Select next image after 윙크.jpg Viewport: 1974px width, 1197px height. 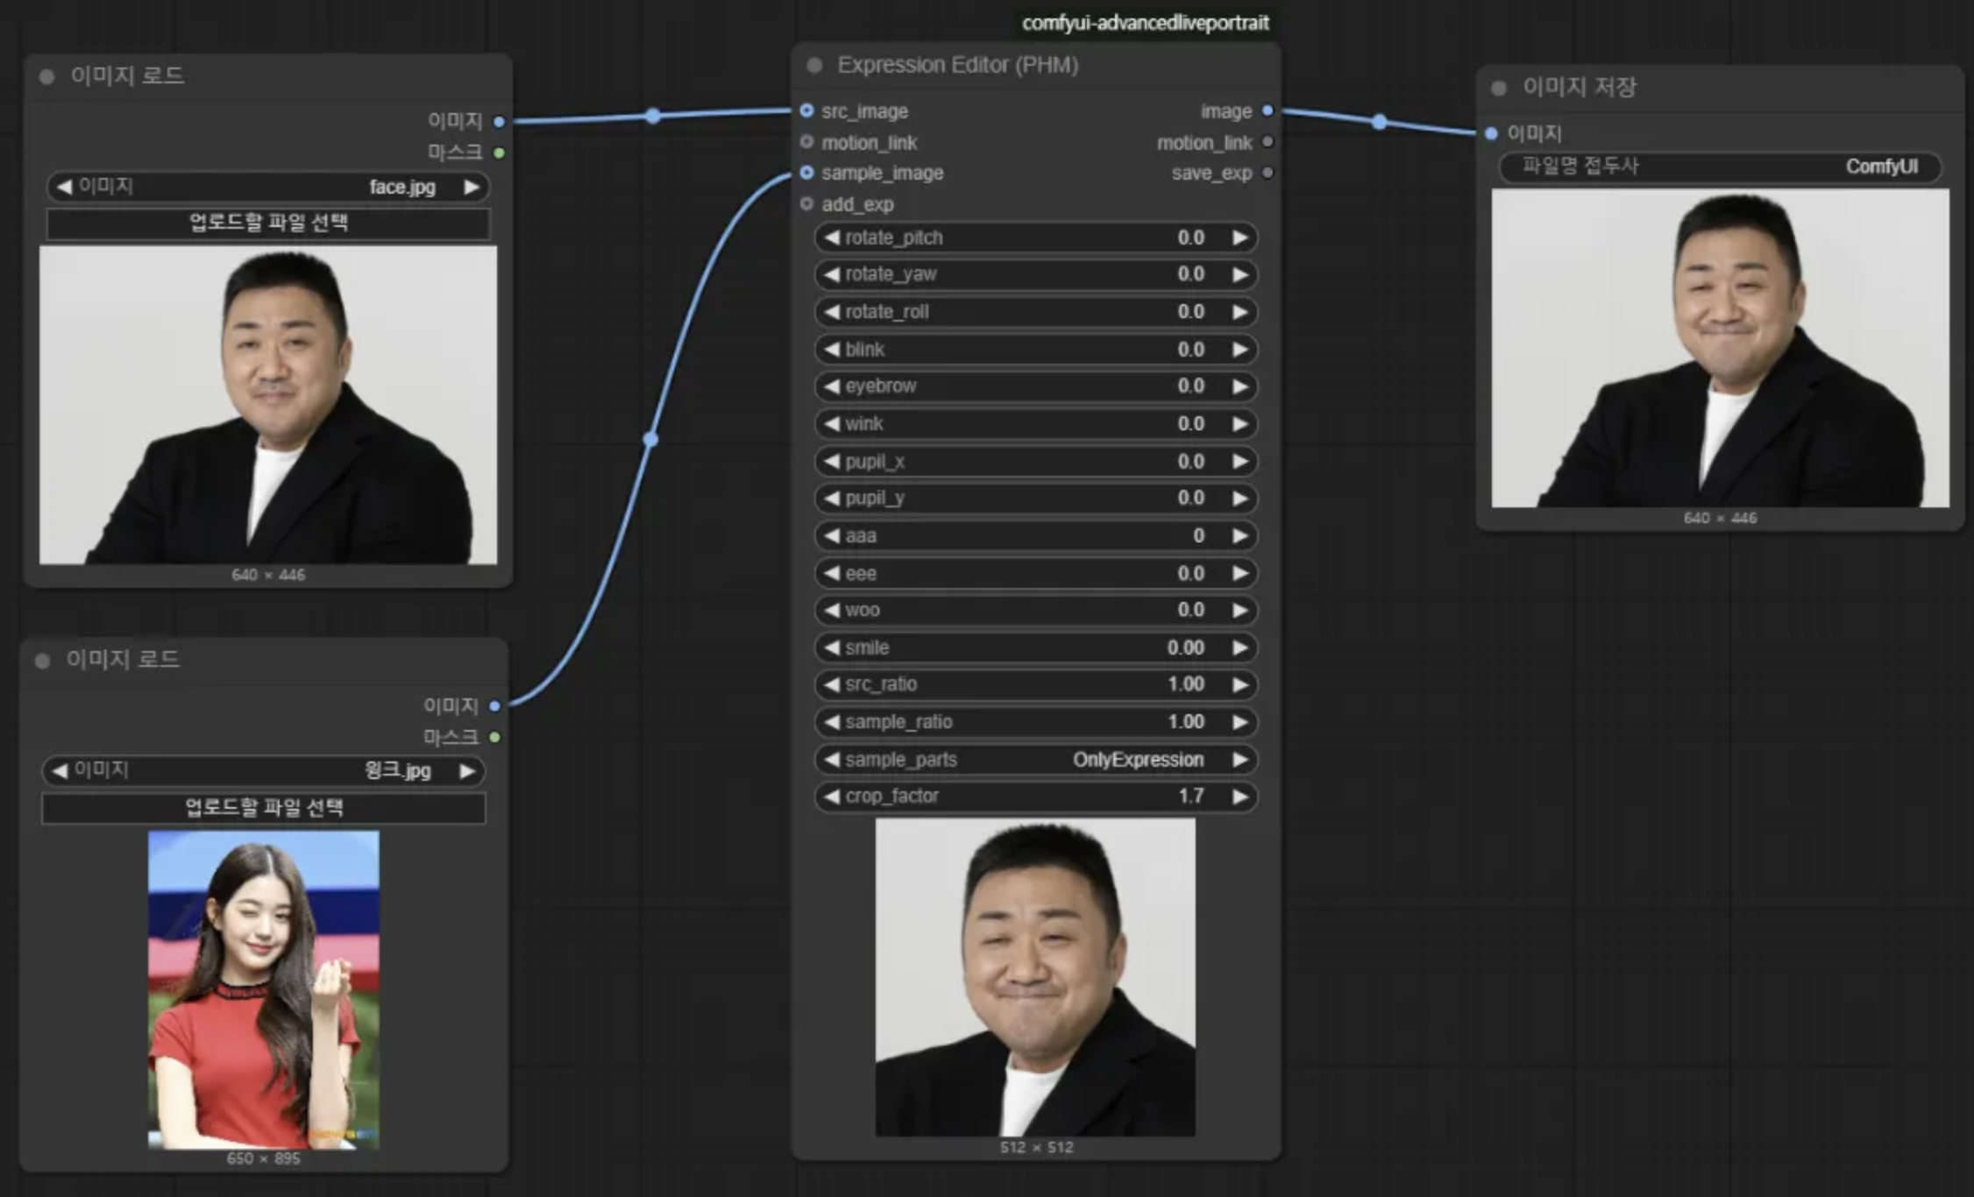[x=468, y=770]
